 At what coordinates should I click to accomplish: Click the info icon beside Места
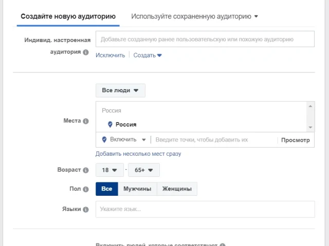coord(86,121)
